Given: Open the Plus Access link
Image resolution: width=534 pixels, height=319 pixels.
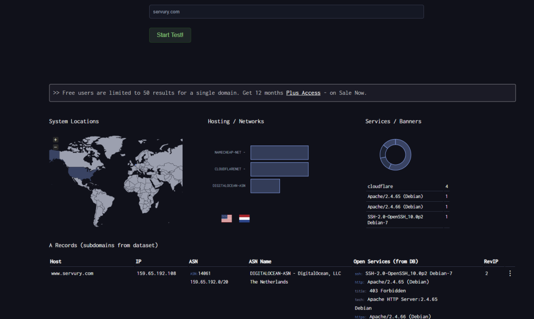Looking at the screenshot, I should 303,93.
